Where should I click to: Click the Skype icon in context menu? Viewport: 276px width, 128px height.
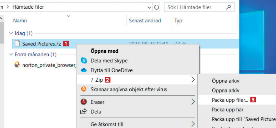click(84, 60)
